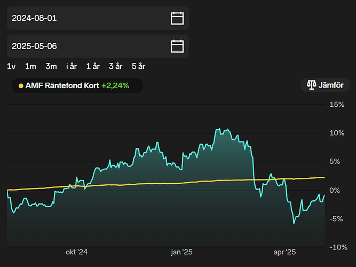Click the balance scale icon beside Jämför
Image resolution: width=356 pixels, height=267 pixels.
coord(311,85)
